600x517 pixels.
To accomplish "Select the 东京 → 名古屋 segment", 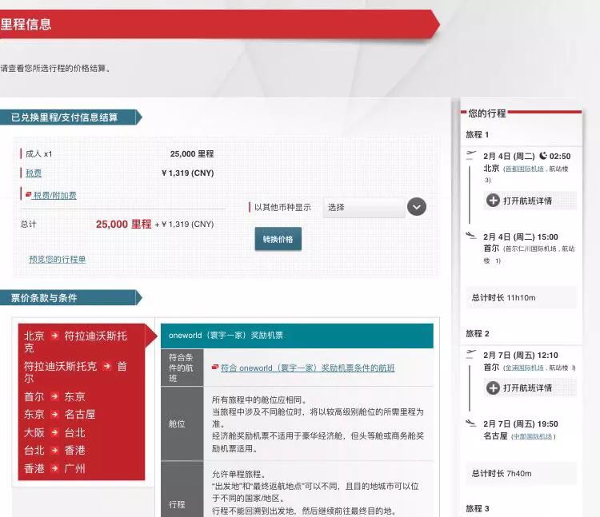I will pos(60,415).
